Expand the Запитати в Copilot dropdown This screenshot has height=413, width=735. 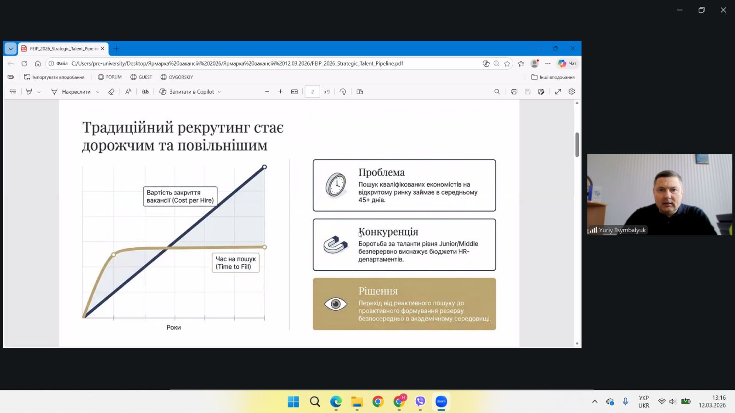coord(219,92)
